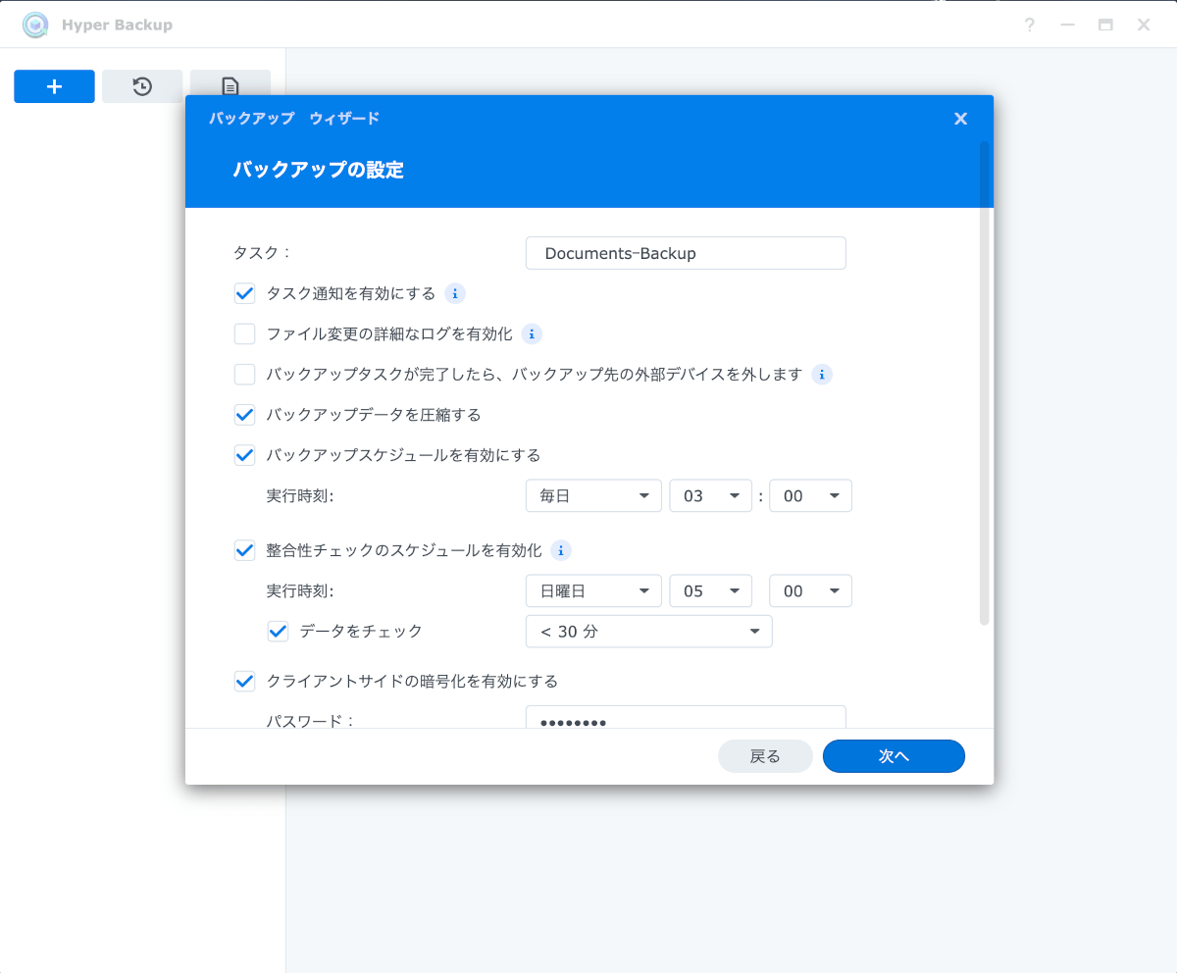Open backup schedule minute dropdown beside 03

pyautogui.click(x=811, y=496)
